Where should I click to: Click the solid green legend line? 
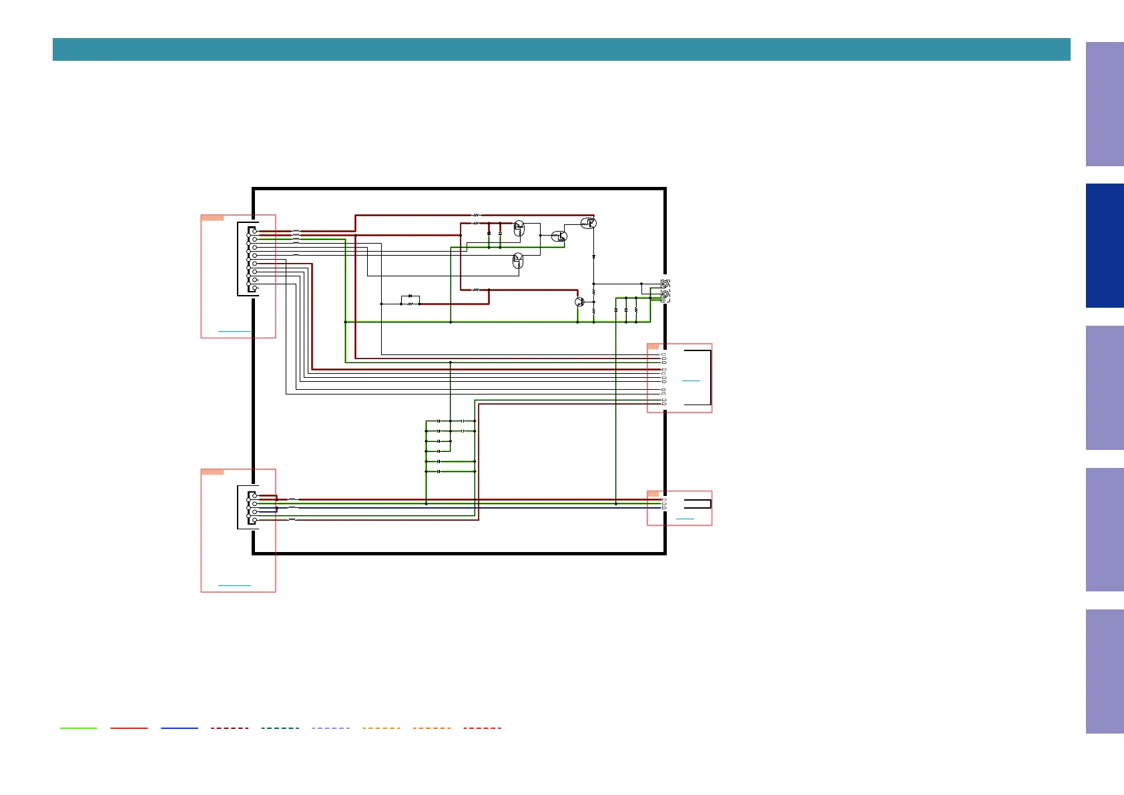[x=79, y=728]
